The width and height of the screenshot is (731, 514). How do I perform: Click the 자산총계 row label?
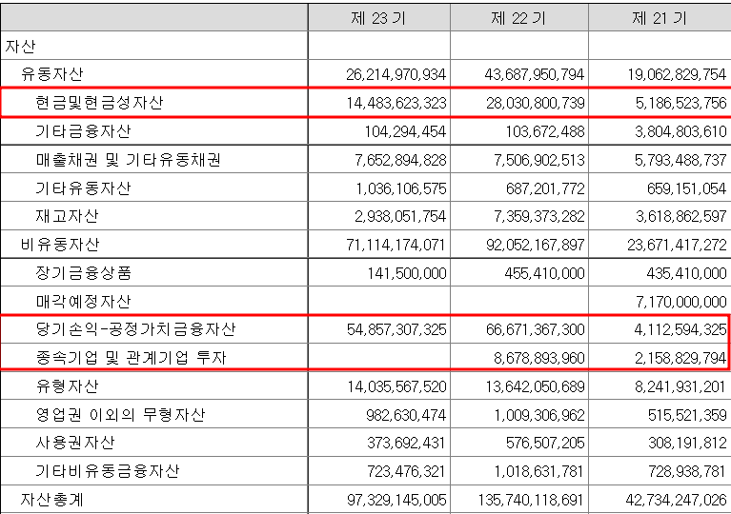click(51, 500)
